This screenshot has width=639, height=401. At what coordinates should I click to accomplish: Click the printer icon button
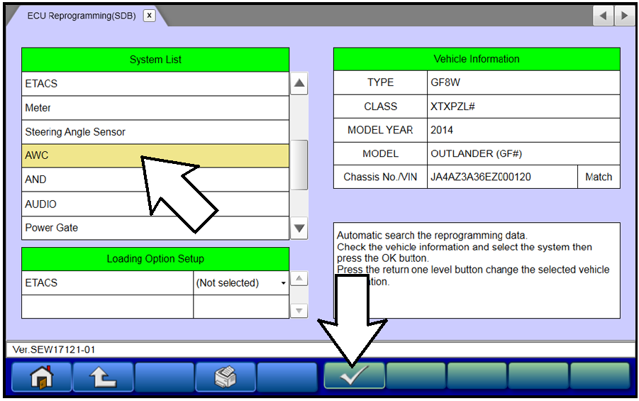(x=225, y=376)
